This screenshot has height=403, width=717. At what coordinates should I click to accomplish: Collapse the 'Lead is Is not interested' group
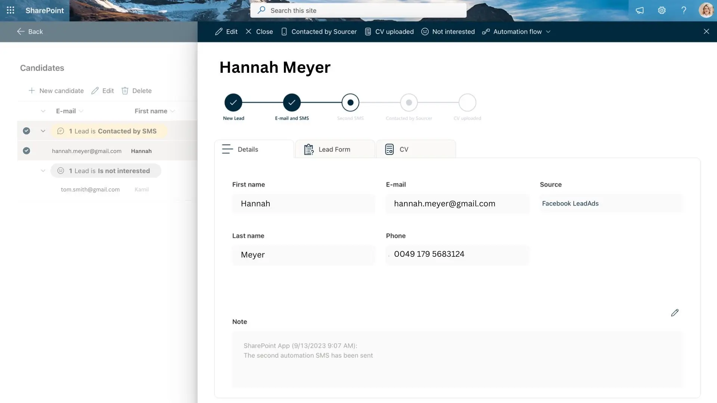click(43, 171)
